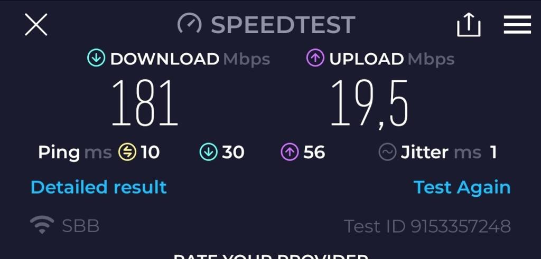Tap Test Again
The height and width of the screenshot is (259, 541).
462,188
